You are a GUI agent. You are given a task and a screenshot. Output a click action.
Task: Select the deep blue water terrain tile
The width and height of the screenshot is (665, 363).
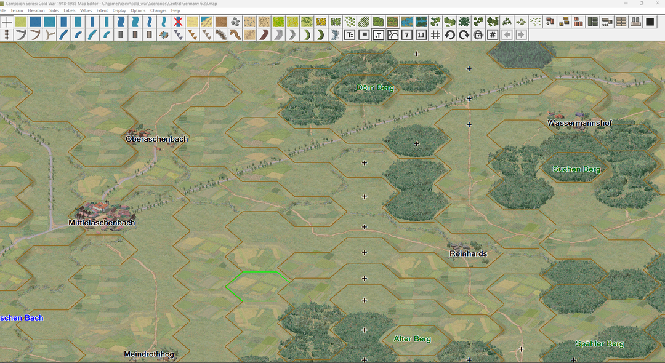coord(35,21)
